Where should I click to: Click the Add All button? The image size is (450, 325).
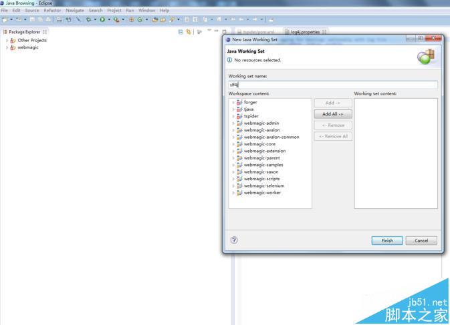[332, 114]
